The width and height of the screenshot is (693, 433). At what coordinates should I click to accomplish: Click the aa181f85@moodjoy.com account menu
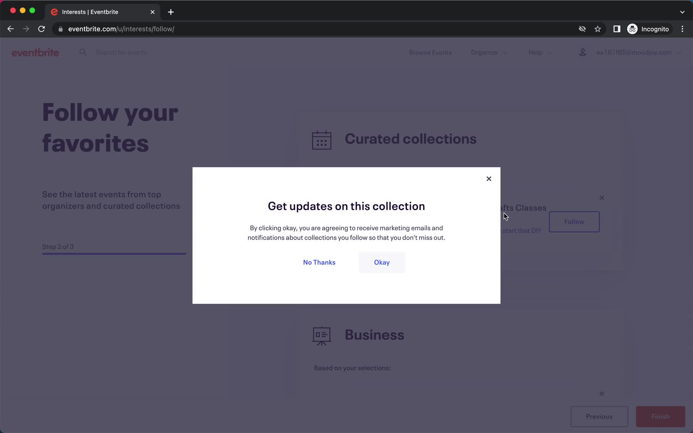click(x=634, y=52)
